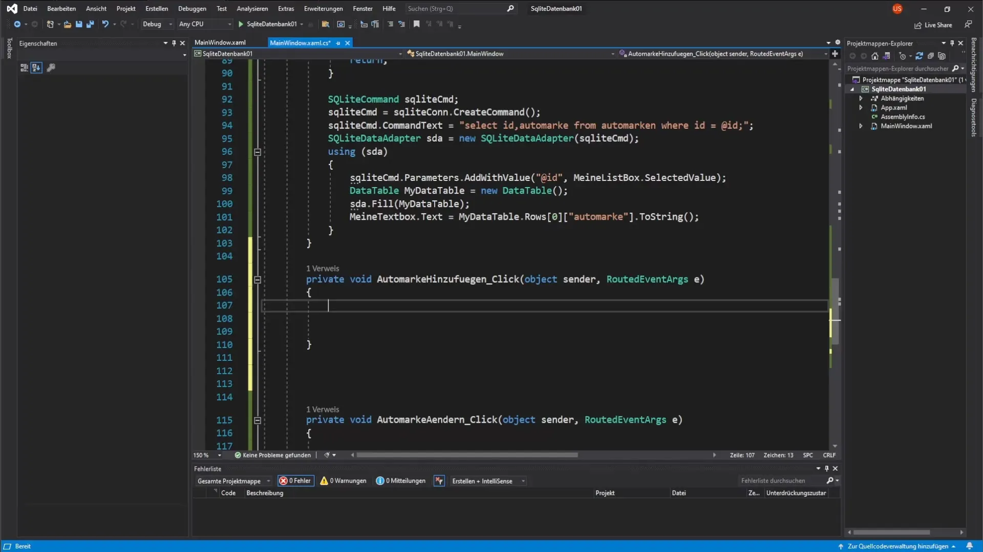Close the MainWindow.xaml.cs tab
The image size is (983, 552).
pos(348,43)
